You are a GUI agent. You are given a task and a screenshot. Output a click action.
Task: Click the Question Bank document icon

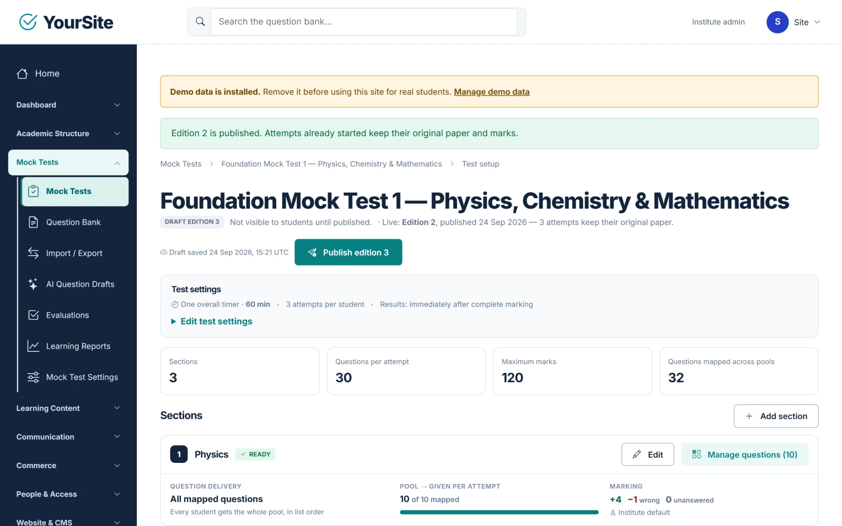[33, 222]
